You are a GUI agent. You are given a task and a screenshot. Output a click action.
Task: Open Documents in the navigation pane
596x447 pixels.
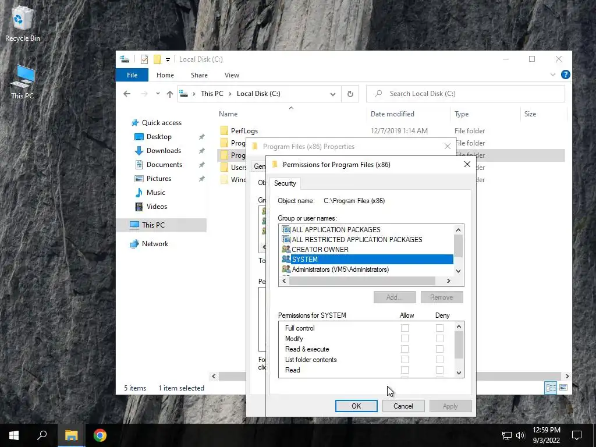[164, 165]
